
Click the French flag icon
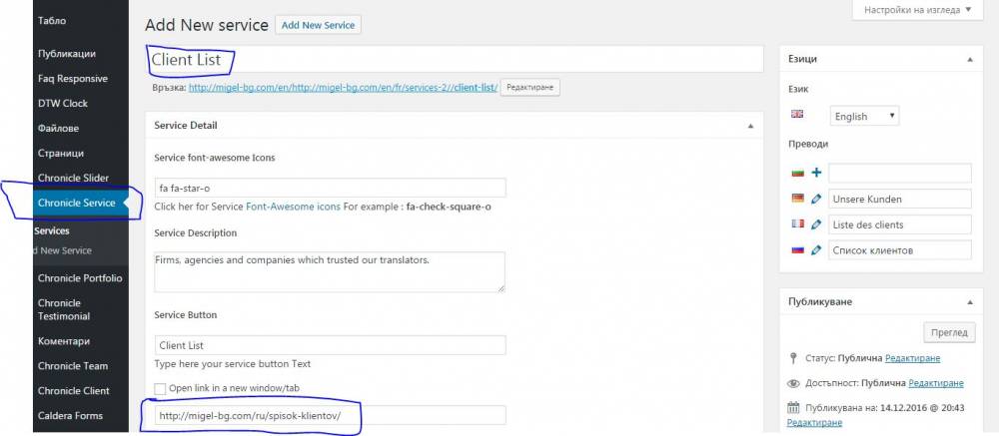pos(797,224)
